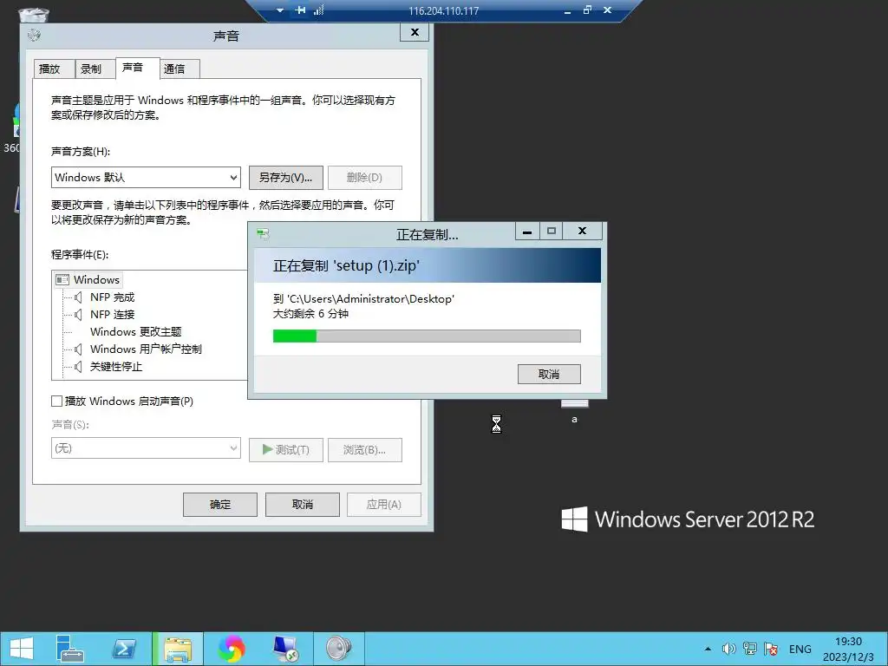The image size is (888, 666).
Task: Select the NFP 连接 event
Action: [x=112, y=315]
